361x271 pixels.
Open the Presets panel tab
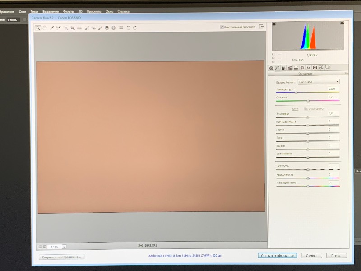point(321,67)
